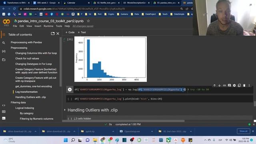Open Code snippets sidebar icon
Screen dimensions: 256x144
[4, 105]
